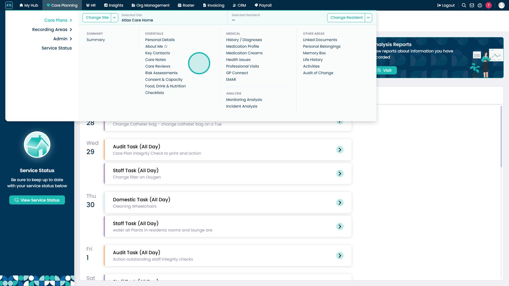Open arrow for Cleaning Wheelchairs task
This screenshot has width=509, height=286.
pos(340,203)
